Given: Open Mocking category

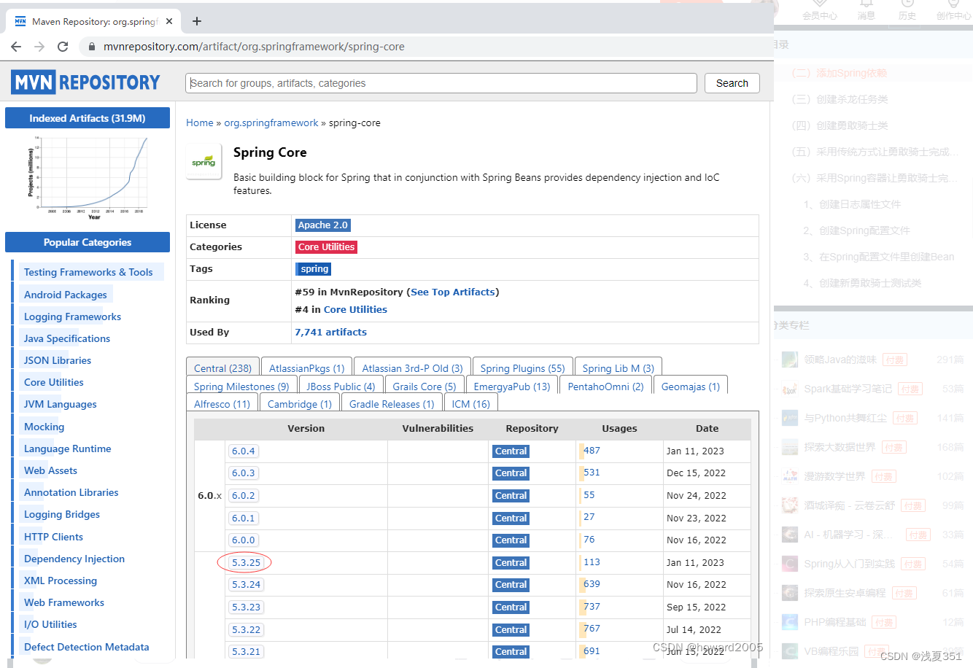Looking at the screenshot, I should [44, 427].
